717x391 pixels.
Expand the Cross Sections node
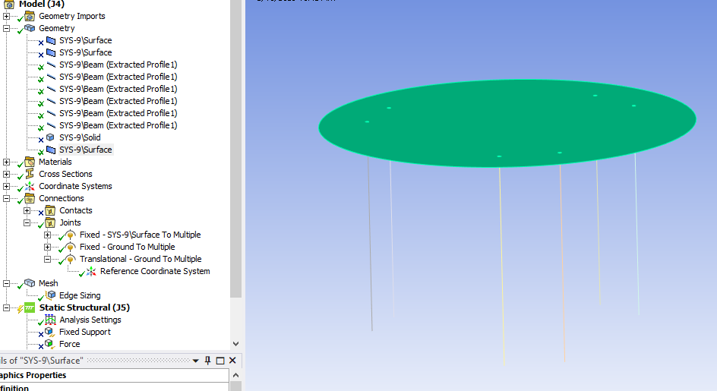tap(6, 174)
